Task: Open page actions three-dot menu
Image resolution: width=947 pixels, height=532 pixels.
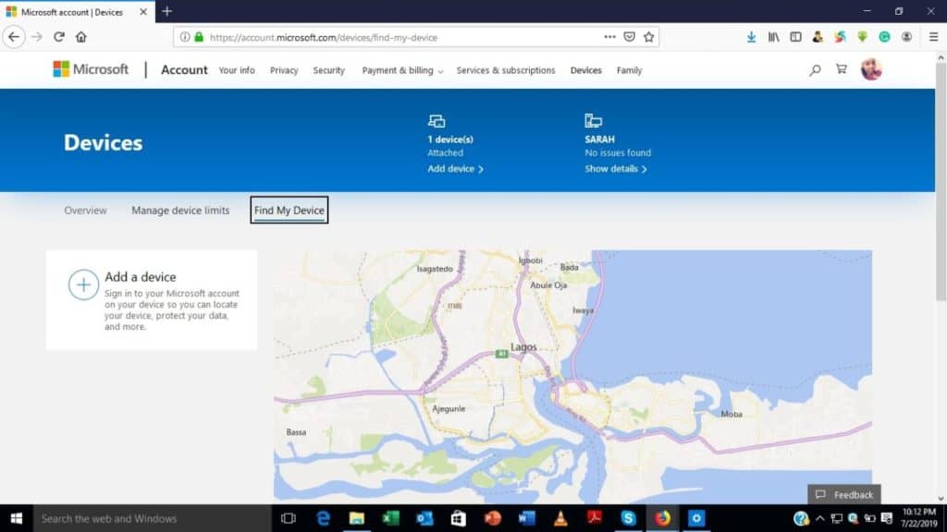Action: 609,37
